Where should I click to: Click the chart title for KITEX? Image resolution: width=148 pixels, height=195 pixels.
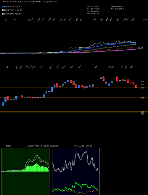(x=30, y=2)
